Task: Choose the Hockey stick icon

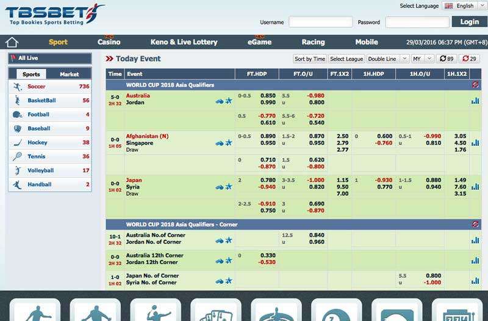Action: 18,143
